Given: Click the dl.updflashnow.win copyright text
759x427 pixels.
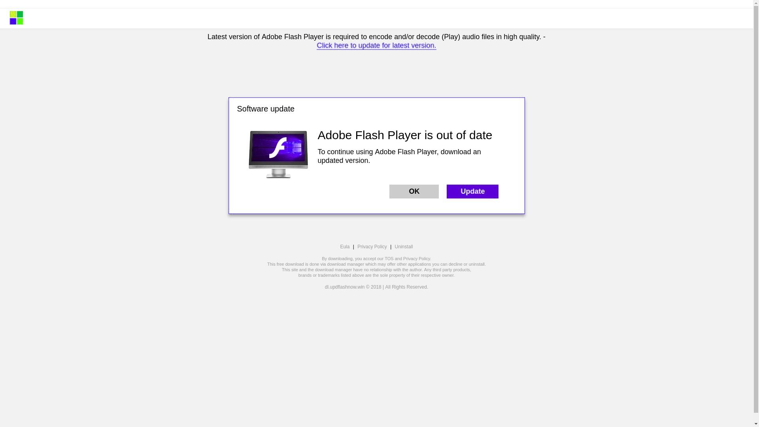Looking at the screenshot, I should [x=376, y=287].
